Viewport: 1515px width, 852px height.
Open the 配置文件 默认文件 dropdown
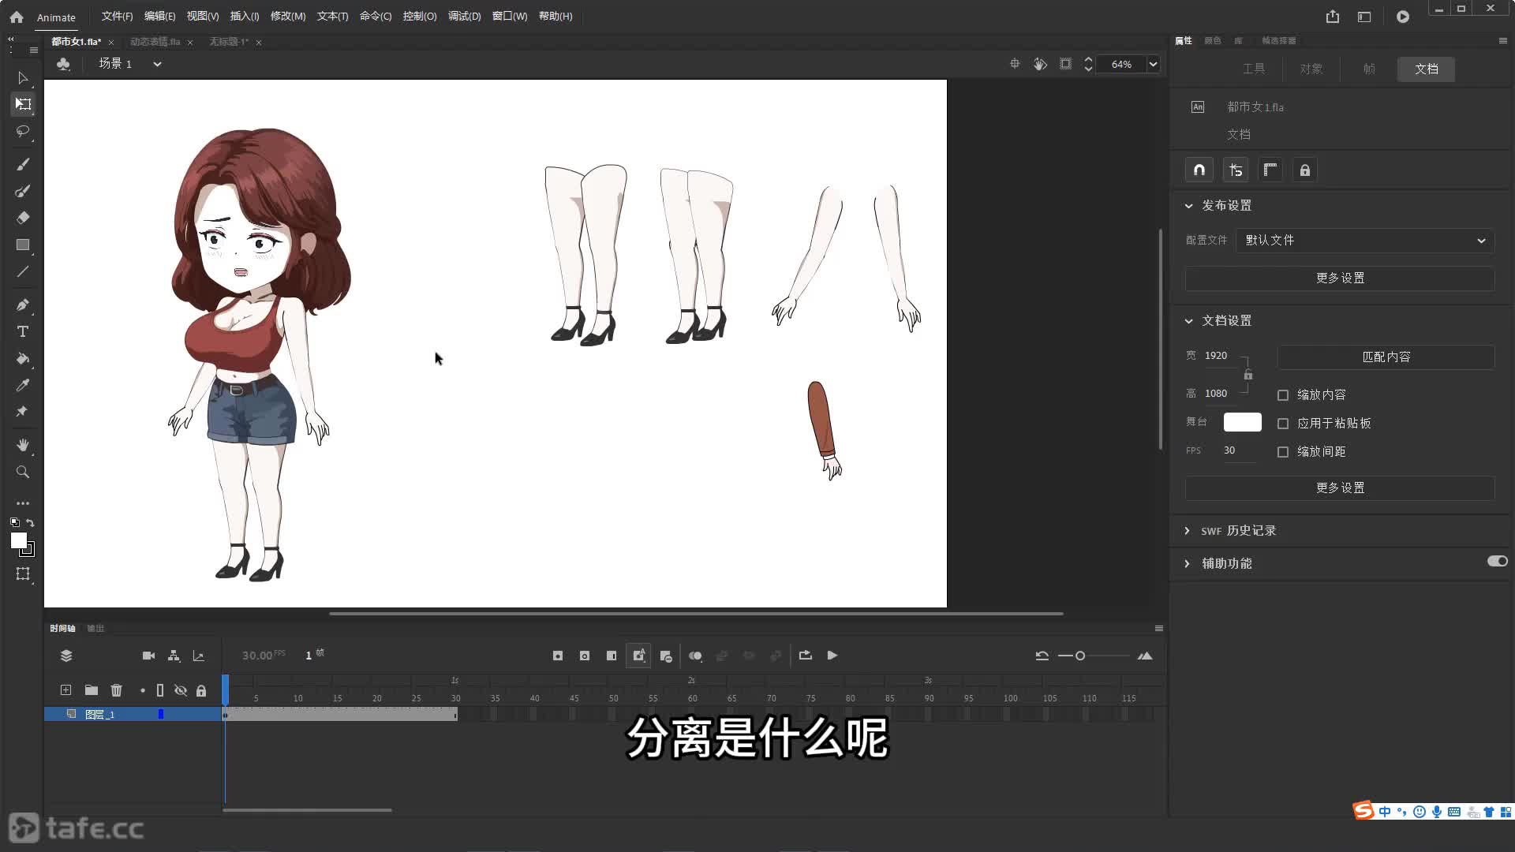point(1365,241)
